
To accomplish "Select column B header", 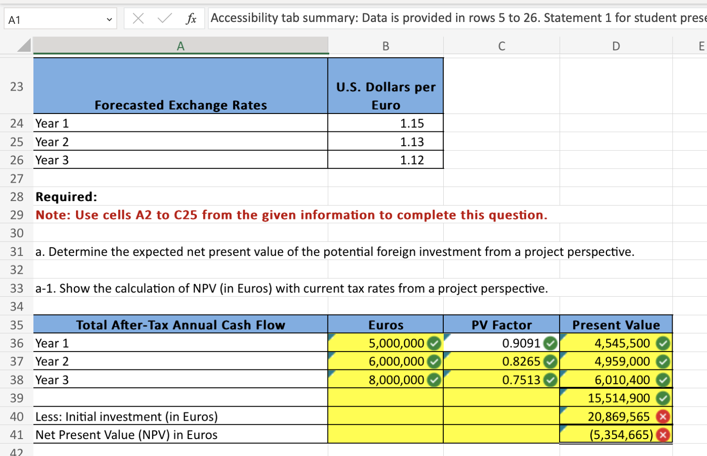I will tap(385, 45).
